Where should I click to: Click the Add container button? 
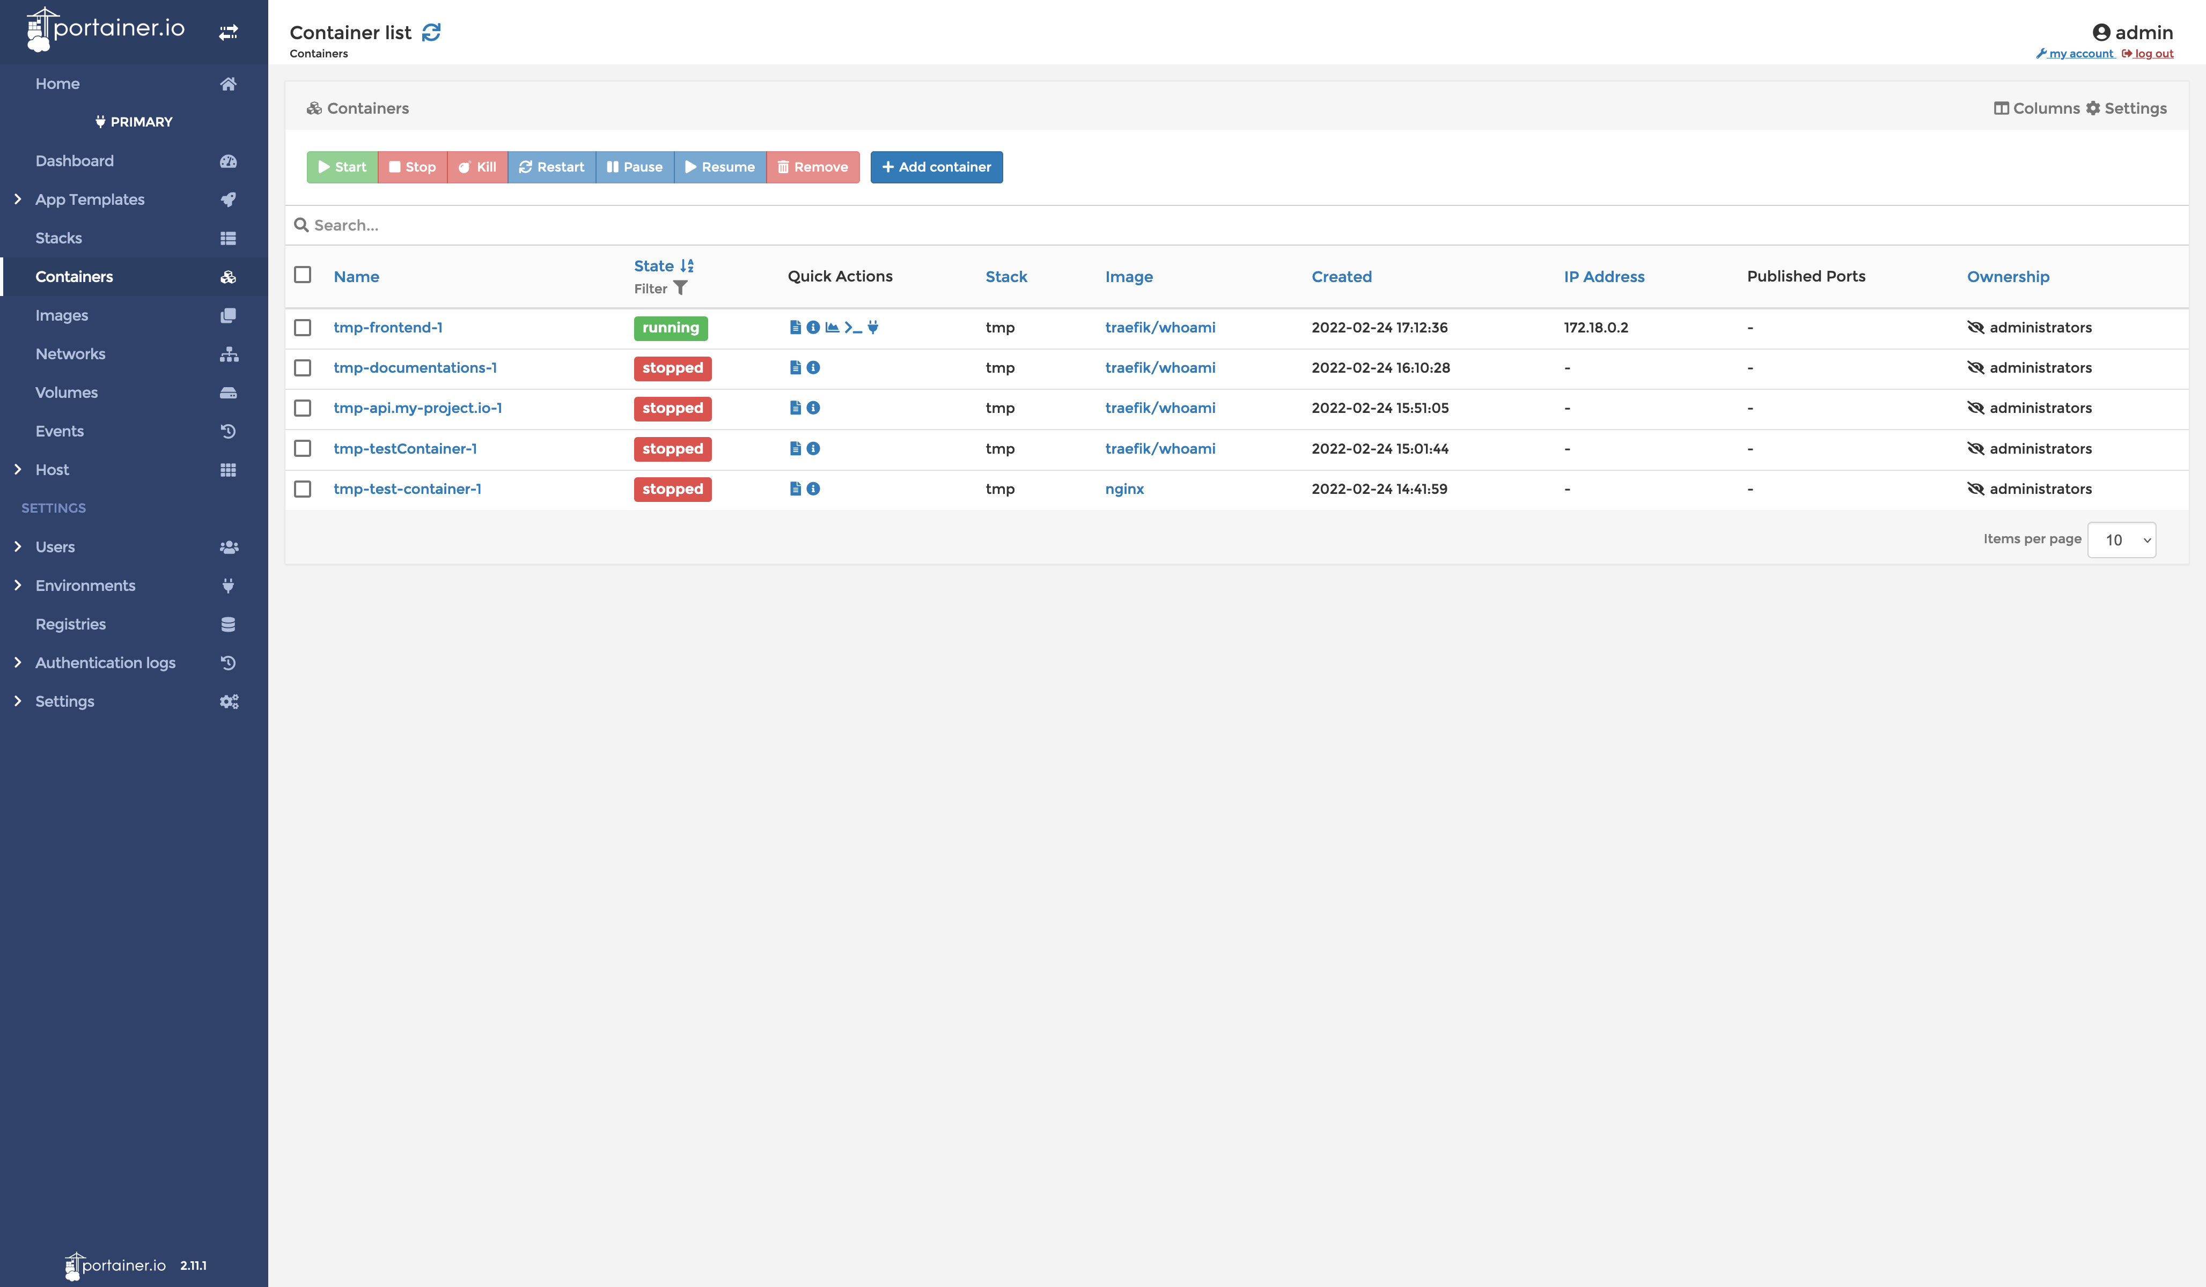pos(936,167)
